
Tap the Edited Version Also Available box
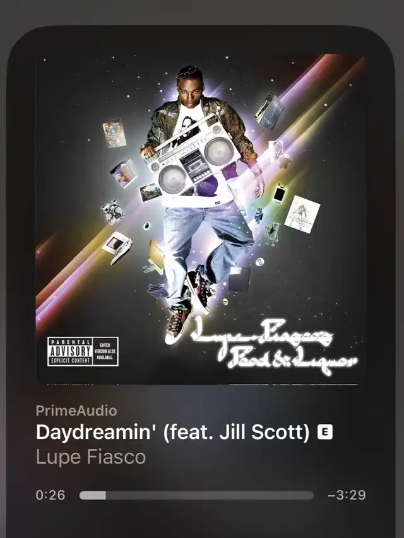105,352
